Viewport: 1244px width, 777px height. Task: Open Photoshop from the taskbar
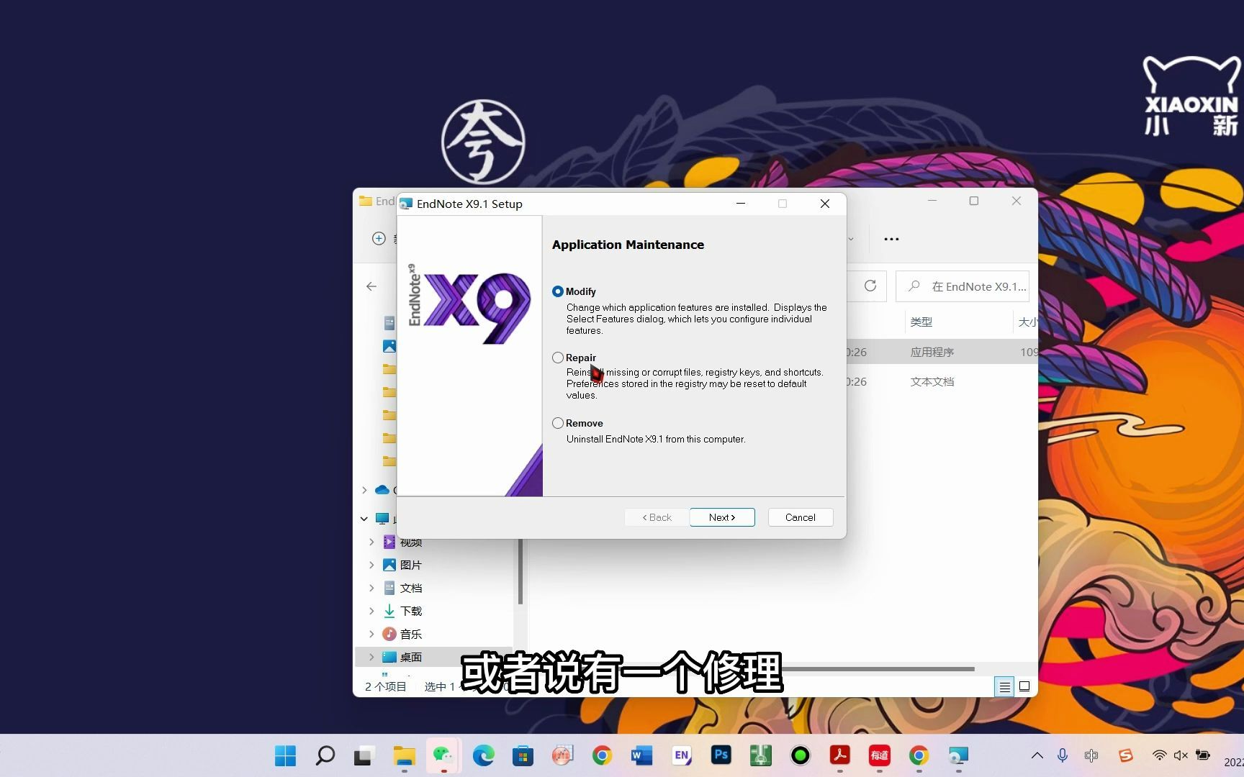click(x=721, y=755)
